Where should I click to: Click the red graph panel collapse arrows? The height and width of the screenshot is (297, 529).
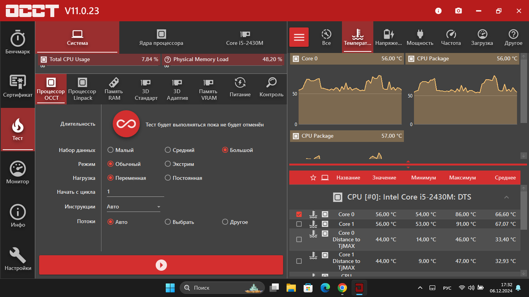pos(408,164)
